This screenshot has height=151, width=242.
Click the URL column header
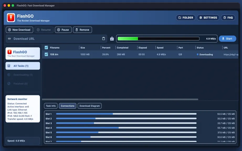coord(226,48)
